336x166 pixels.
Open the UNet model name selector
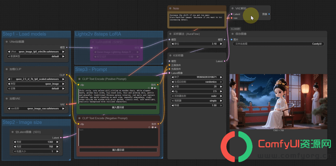[x=36, y=52]
